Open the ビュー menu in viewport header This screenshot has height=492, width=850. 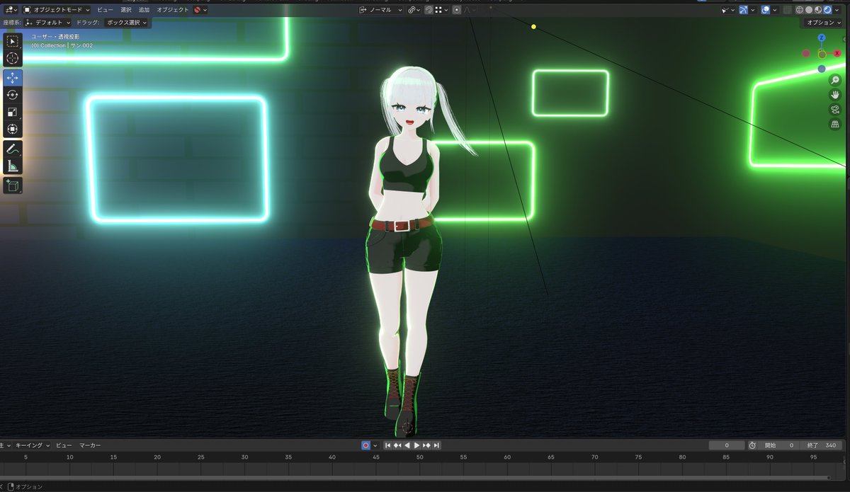point(105,10)
